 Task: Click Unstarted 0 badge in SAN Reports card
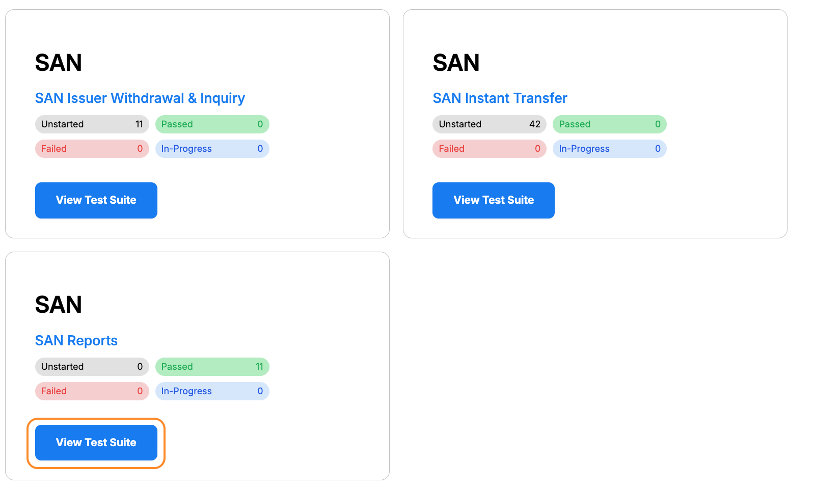(x=92, y=367)
